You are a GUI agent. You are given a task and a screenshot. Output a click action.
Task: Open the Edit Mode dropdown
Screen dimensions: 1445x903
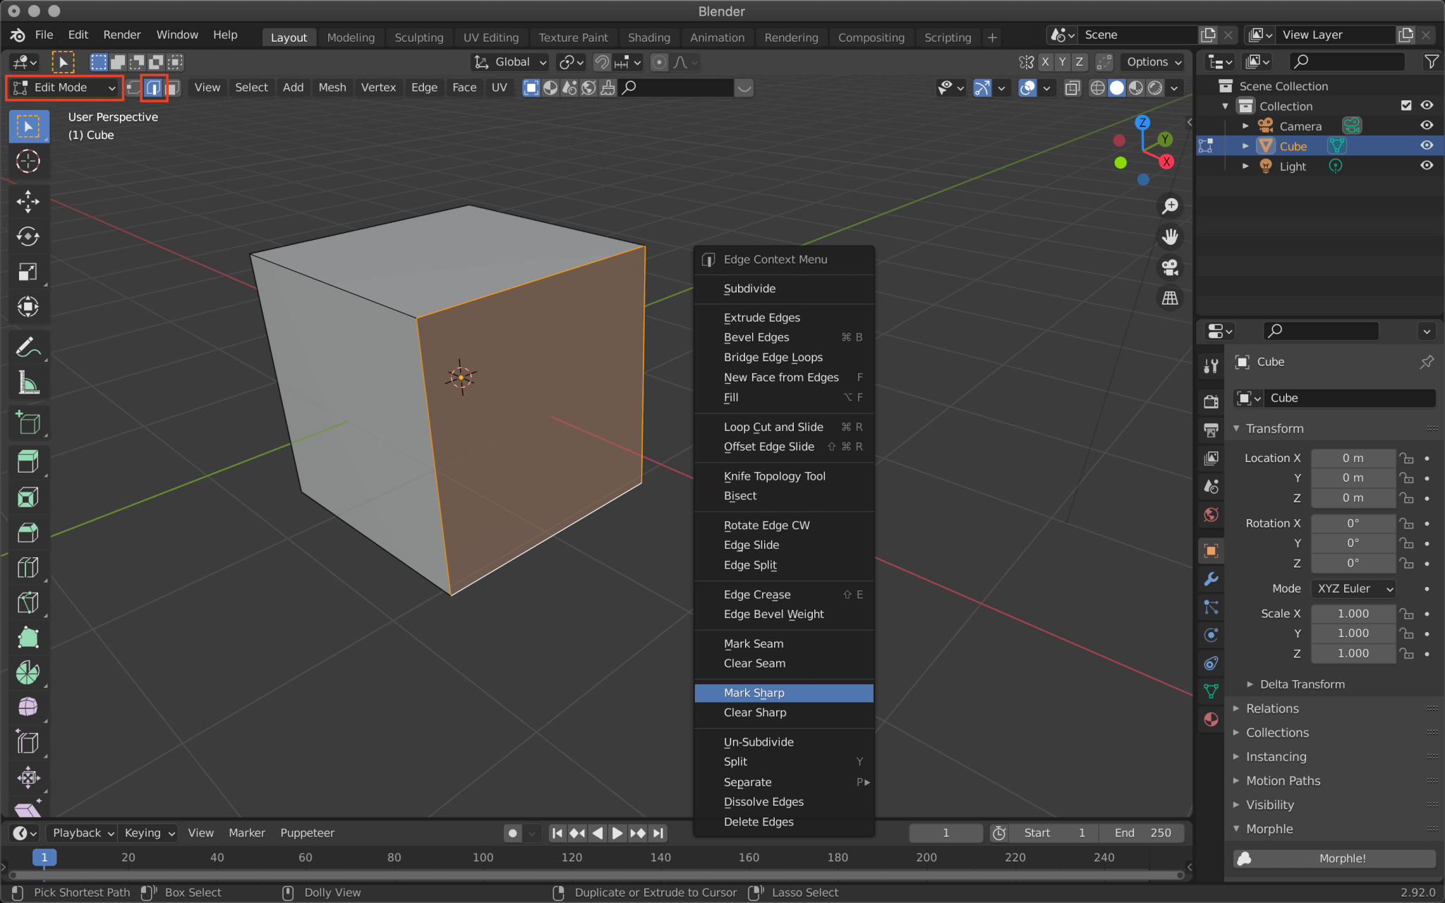pyautogui.click(x=64, y=87)
